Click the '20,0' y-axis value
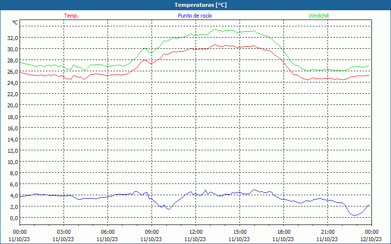 14,105
